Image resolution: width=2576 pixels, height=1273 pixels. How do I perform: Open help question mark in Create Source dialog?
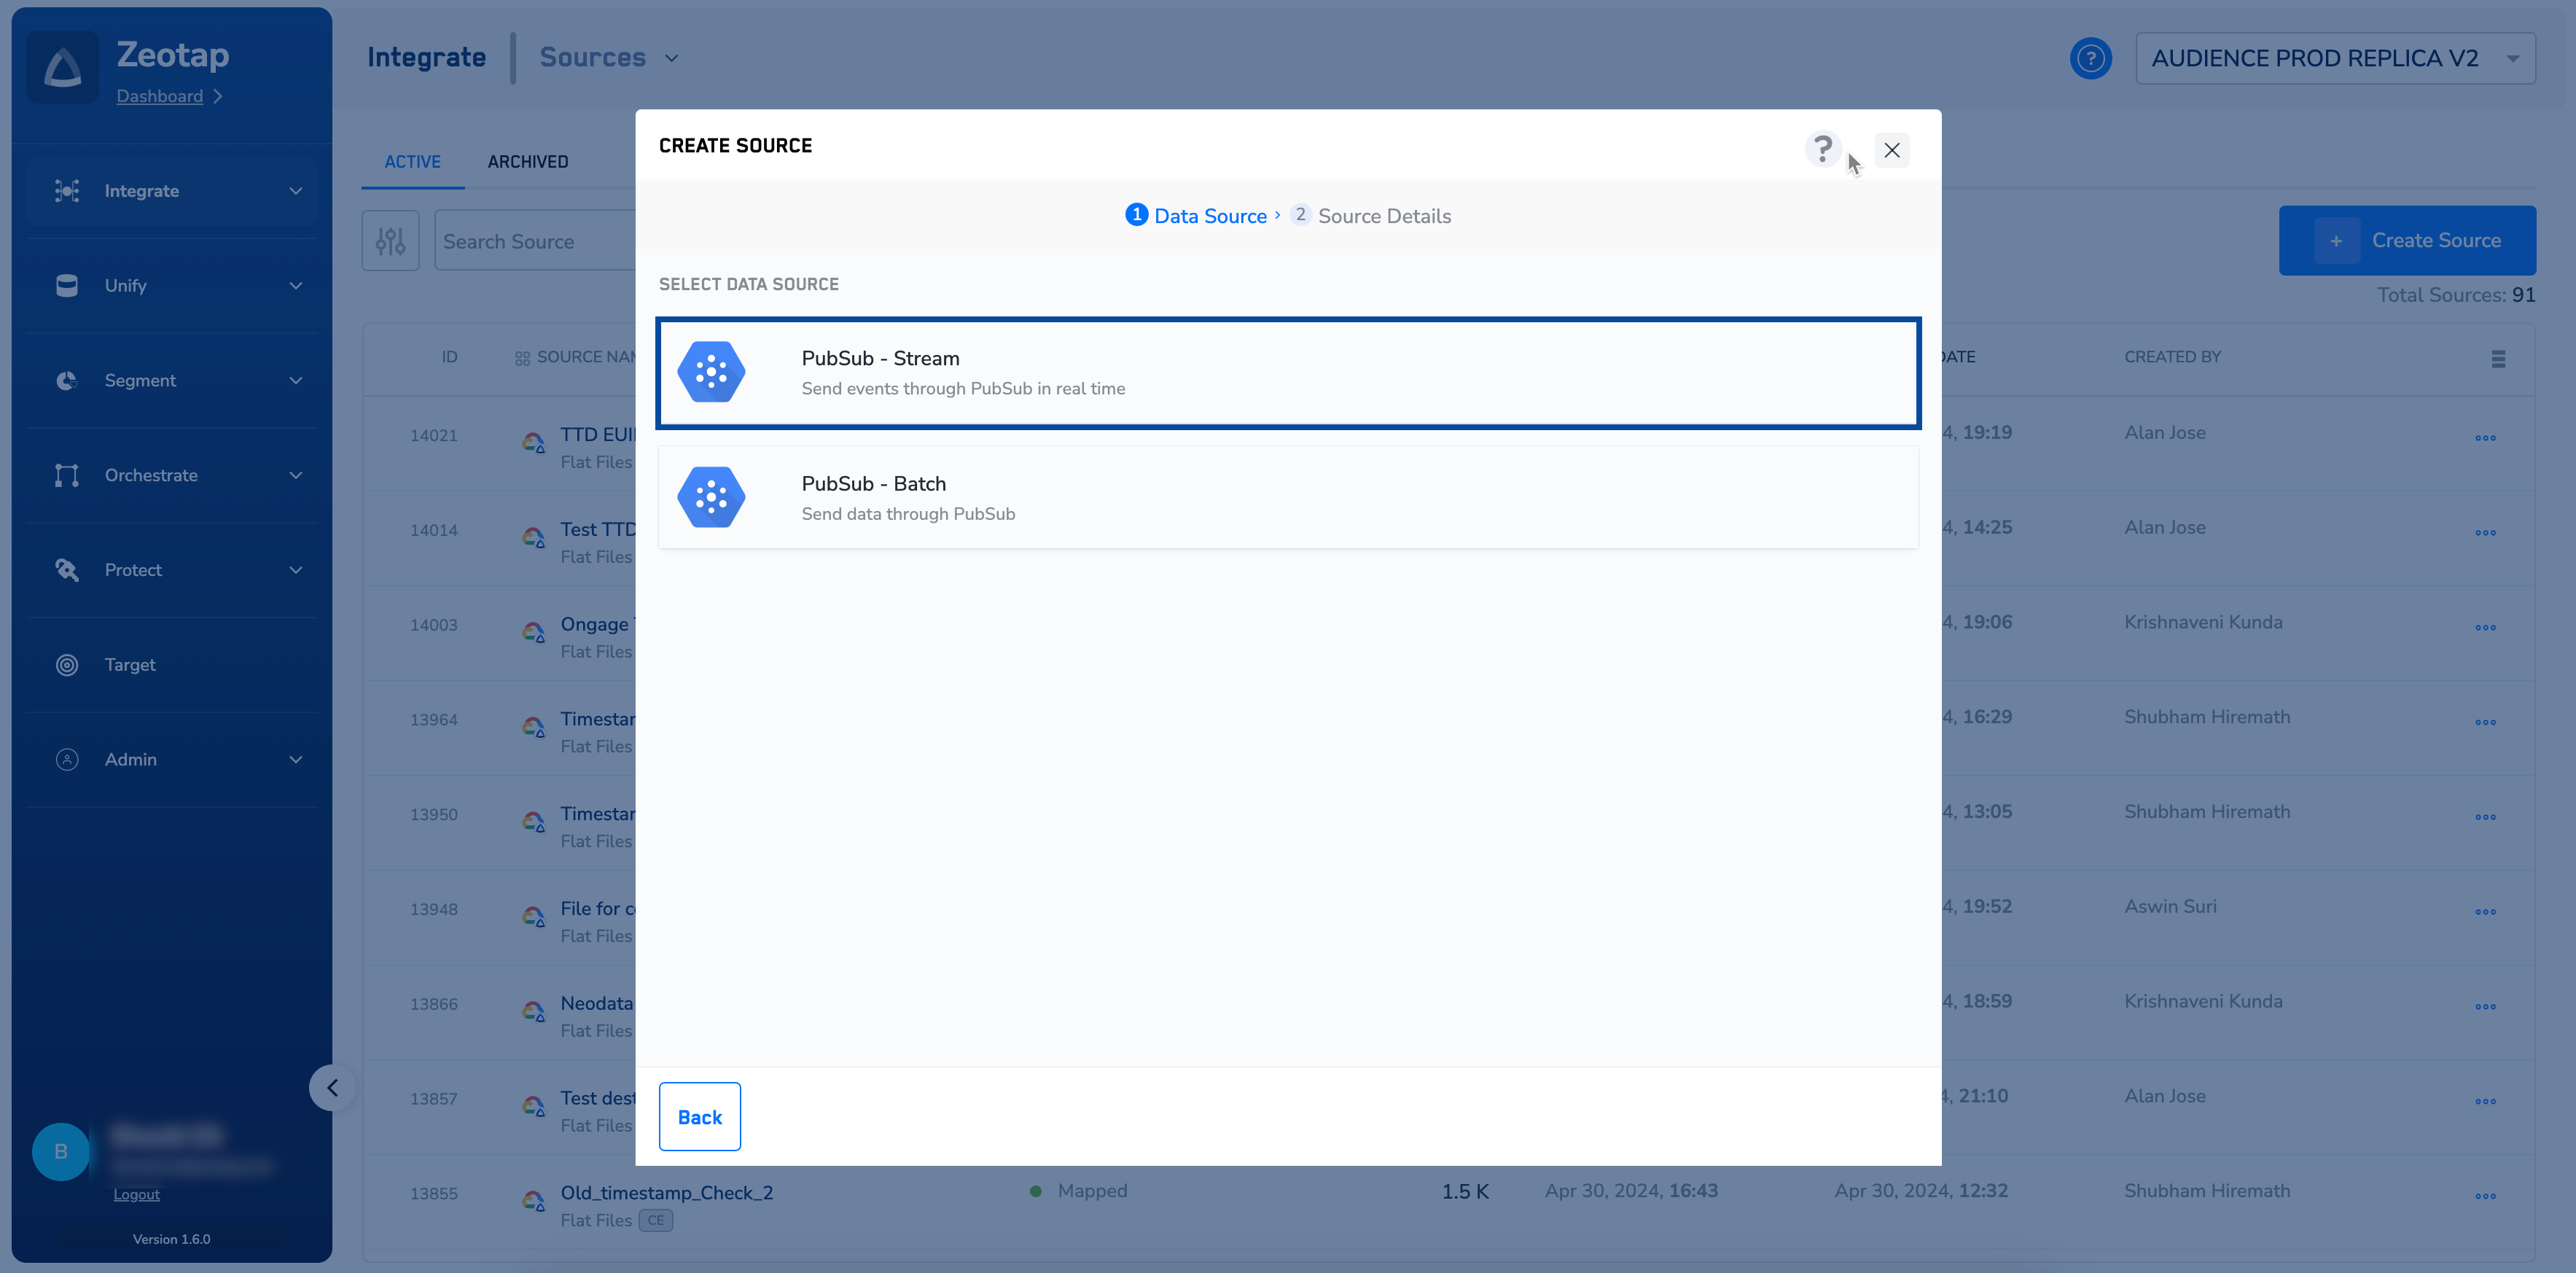[1822, 149]
